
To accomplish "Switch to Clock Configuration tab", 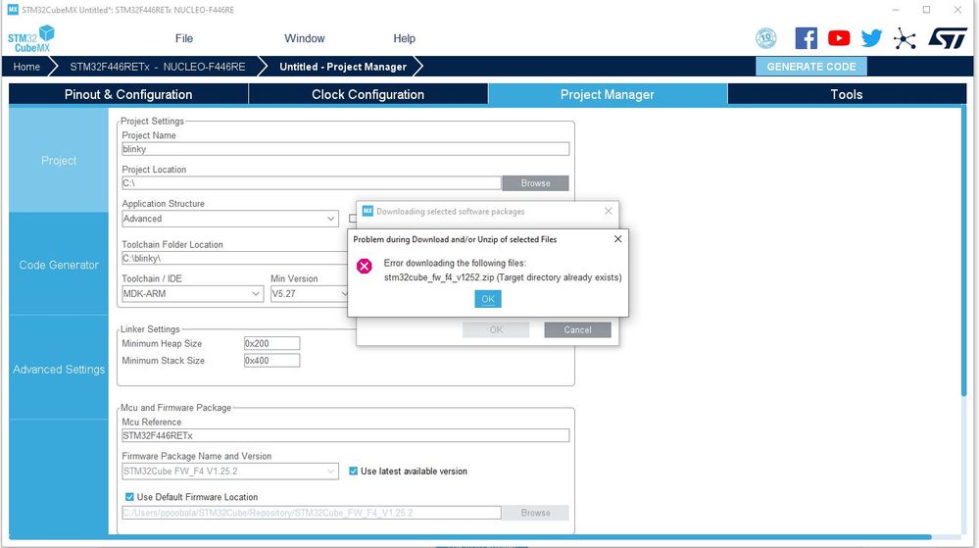I will tap(368, 94).
